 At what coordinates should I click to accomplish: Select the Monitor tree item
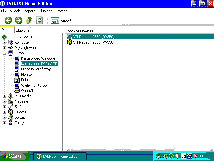[27, 74]
